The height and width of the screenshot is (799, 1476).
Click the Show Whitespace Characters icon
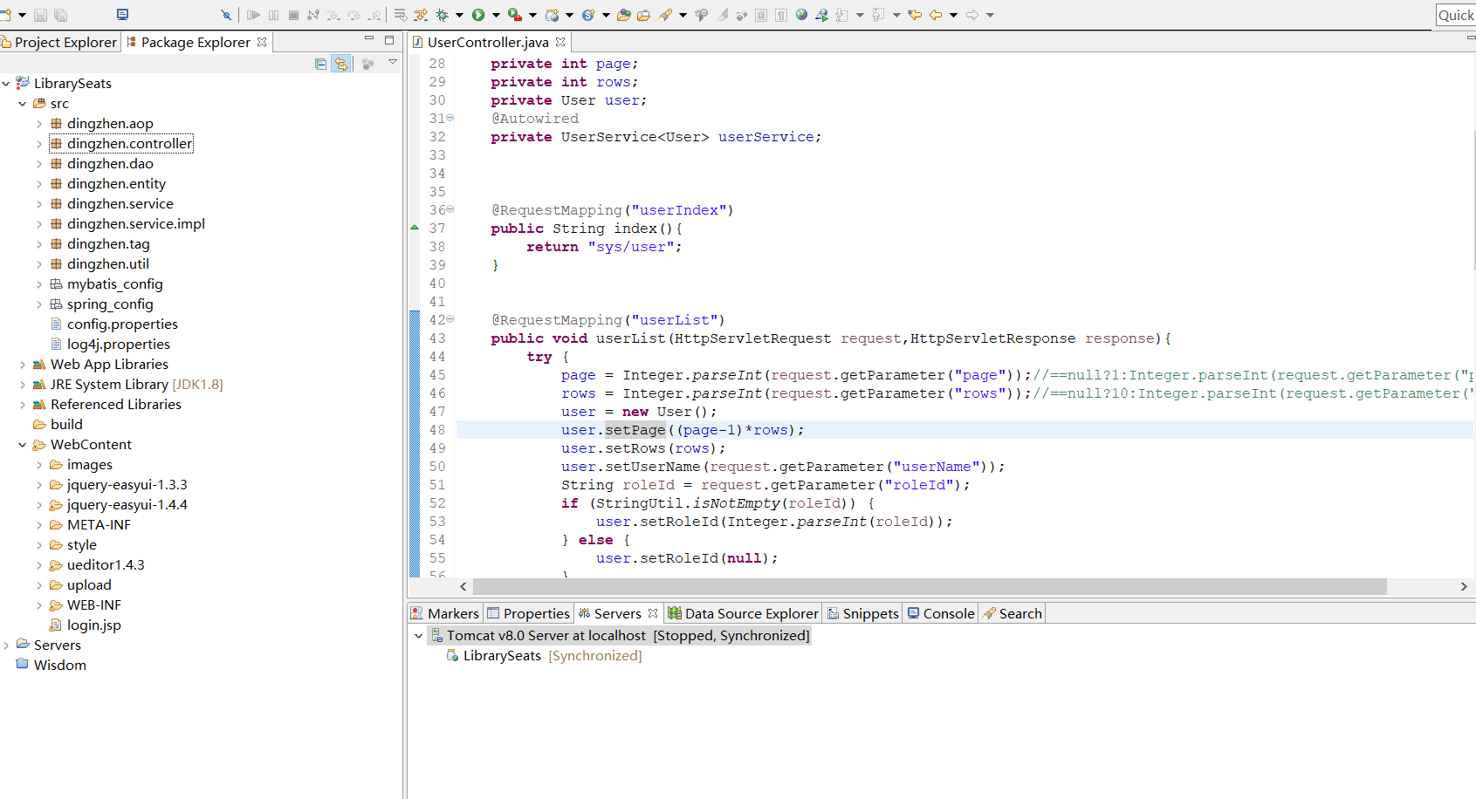click(x=781, y=15)
